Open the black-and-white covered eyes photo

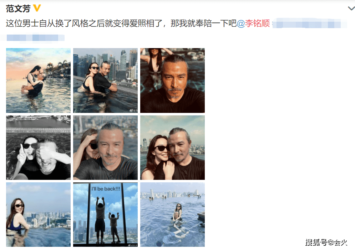(38, 147)
